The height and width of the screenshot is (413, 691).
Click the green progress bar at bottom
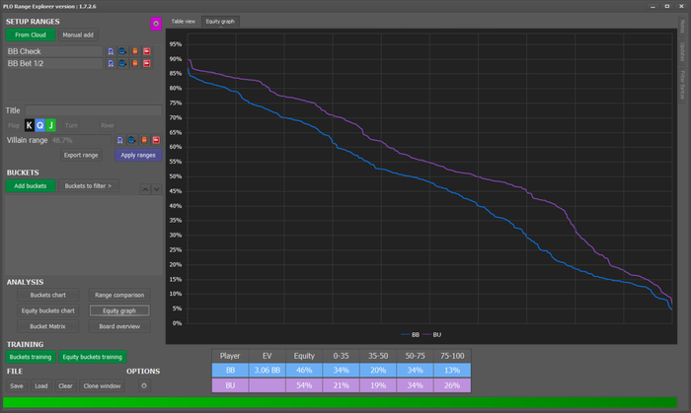point(341,402)
